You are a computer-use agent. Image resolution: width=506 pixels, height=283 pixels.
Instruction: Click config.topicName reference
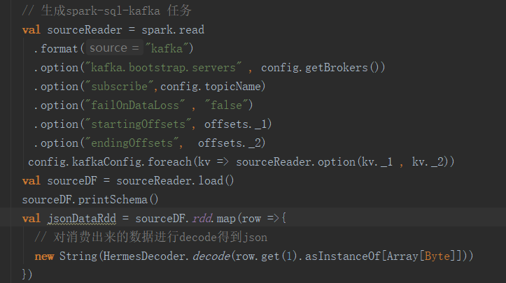(211, 87)
